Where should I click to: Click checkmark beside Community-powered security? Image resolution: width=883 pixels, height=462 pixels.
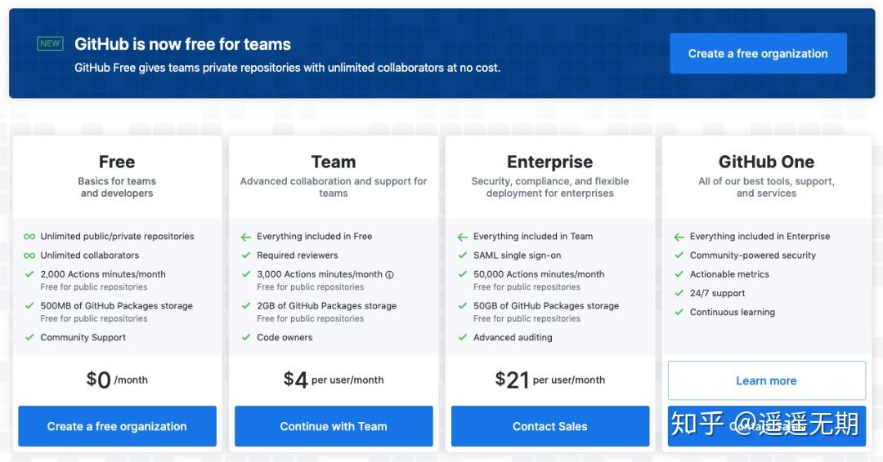(679, 255)
